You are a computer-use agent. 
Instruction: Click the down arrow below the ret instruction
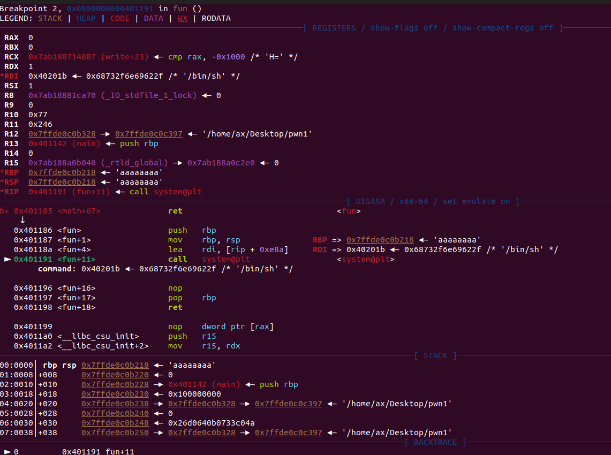[23, 220]
